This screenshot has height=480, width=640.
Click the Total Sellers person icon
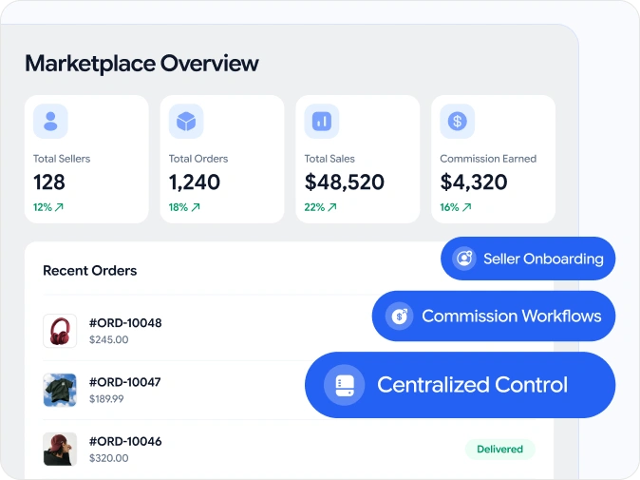pos(50,122)
